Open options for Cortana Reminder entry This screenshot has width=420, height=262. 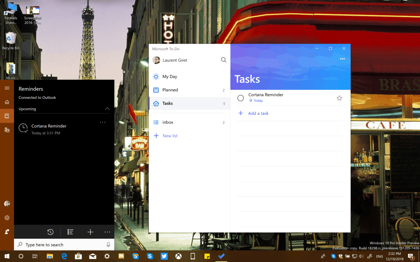[x=103, y=122]
